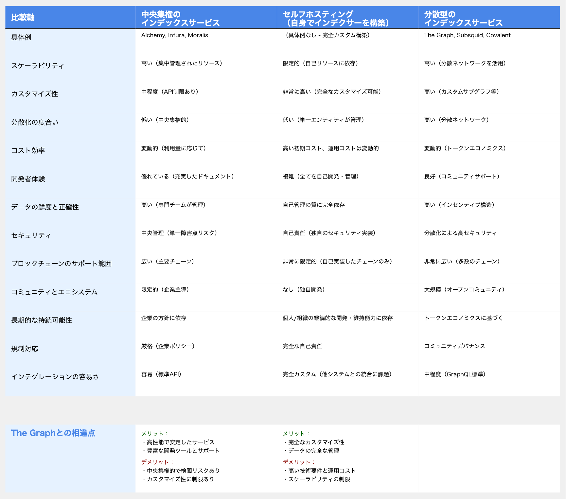Click the line 高い技術要件と運用コスト
Viewport: 566px width, 499px height.
319,471
